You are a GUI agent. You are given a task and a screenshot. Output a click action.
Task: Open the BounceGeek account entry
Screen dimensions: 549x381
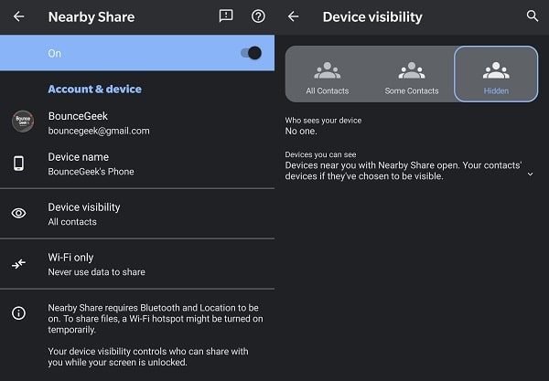coord(137,122)
